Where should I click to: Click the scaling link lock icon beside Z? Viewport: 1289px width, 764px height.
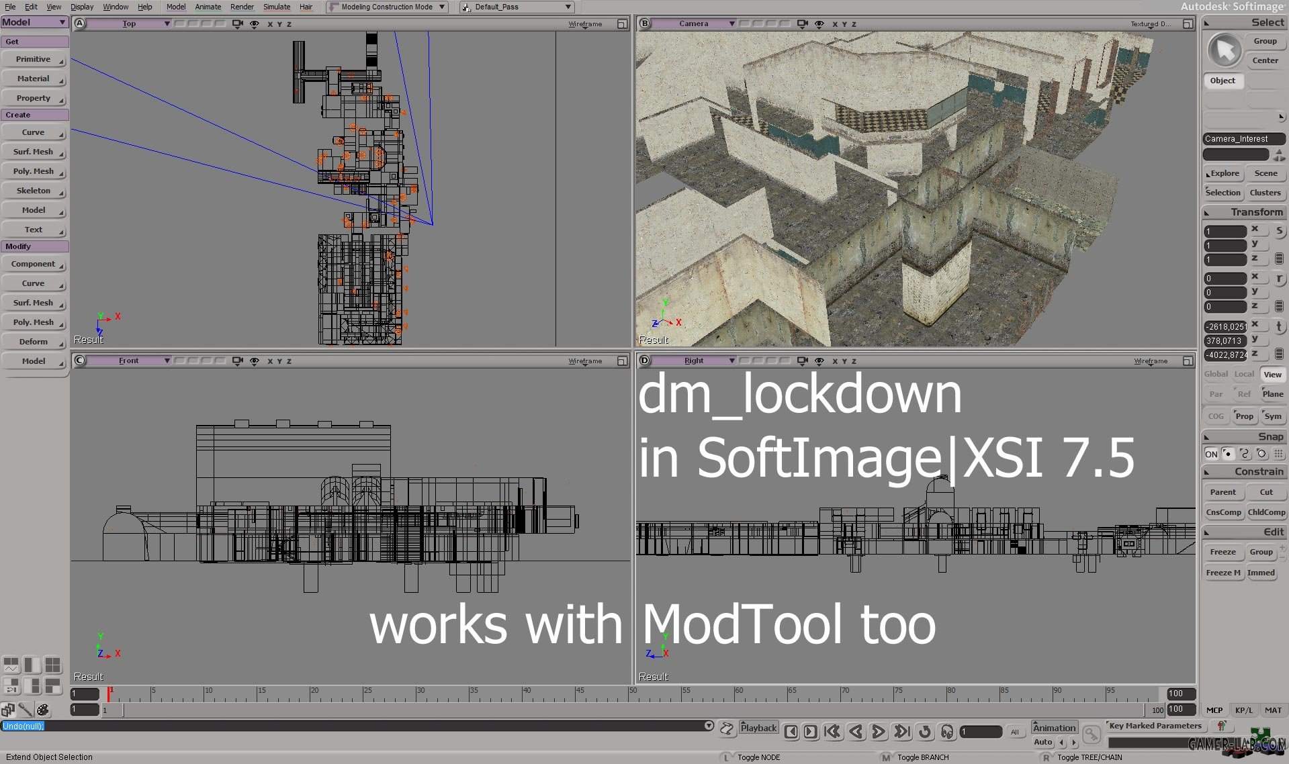point(1279,258)
